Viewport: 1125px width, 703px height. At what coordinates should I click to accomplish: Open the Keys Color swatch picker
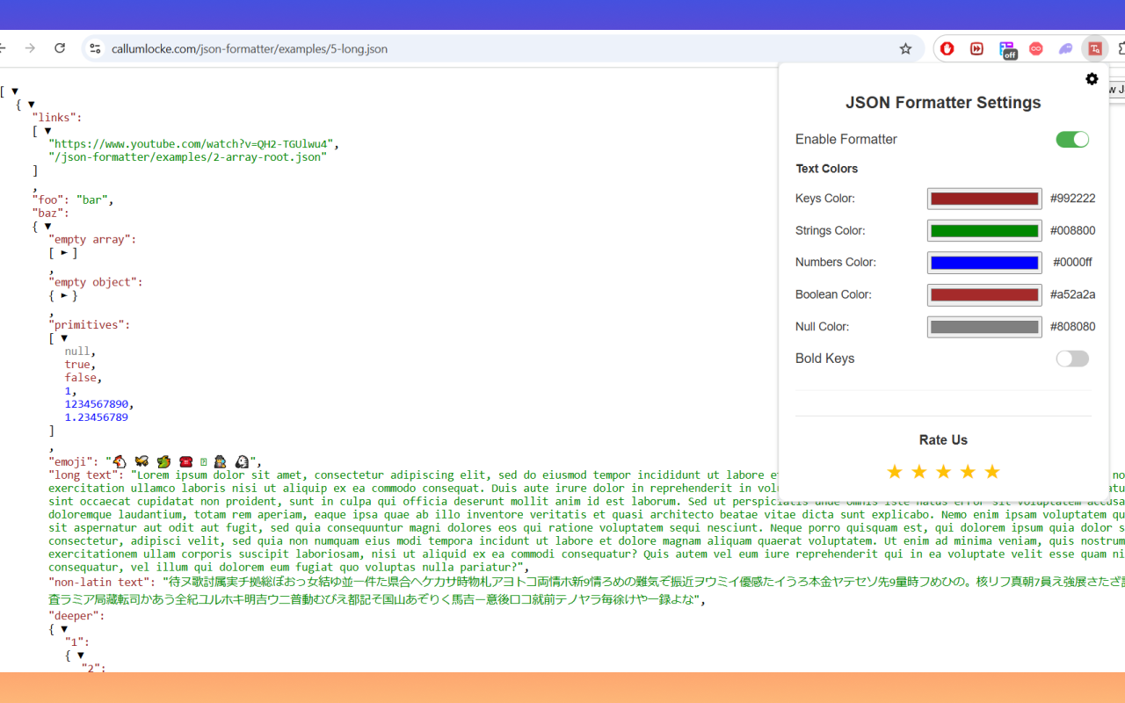[x=983, y=198]
